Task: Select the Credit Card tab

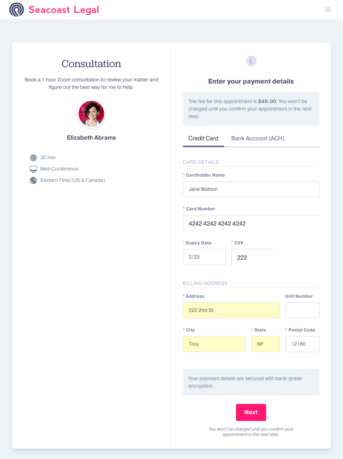Action: click(203, 138)
